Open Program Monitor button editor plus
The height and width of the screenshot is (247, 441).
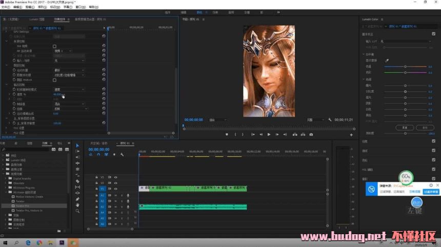coord(351,135)
